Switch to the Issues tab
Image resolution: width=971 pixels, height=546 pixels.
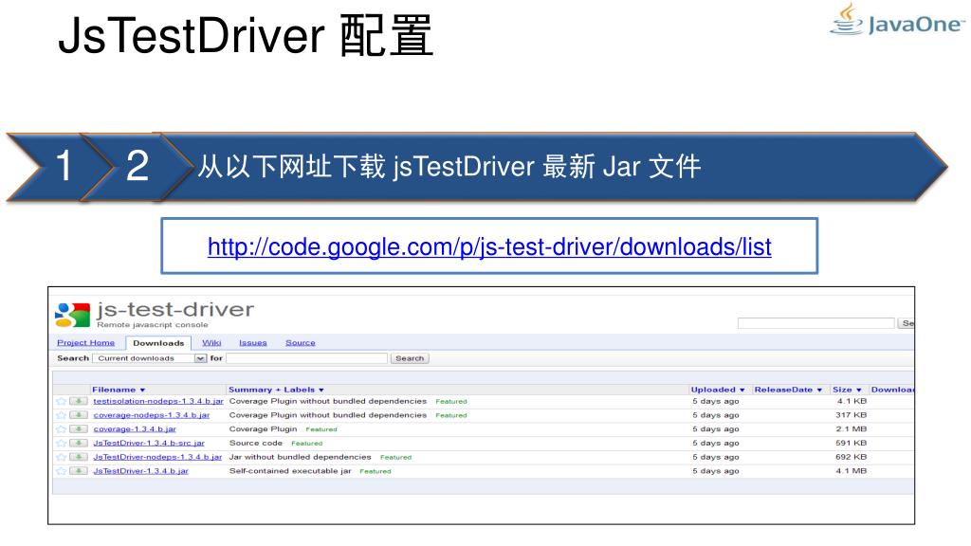252,342
